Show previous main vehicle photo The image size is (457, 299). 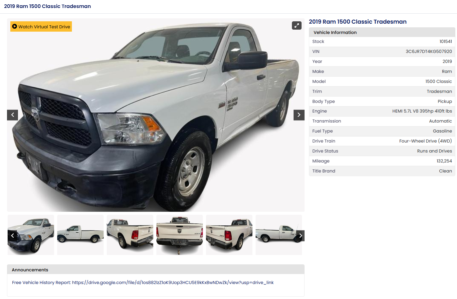point(13,115)
